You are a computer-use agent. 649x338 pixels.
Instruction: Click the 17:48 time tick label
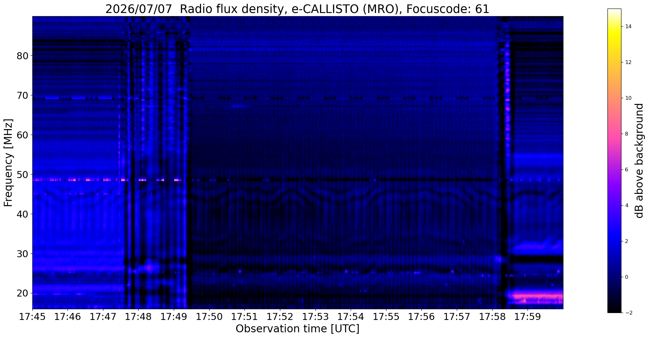pos(139,317)
